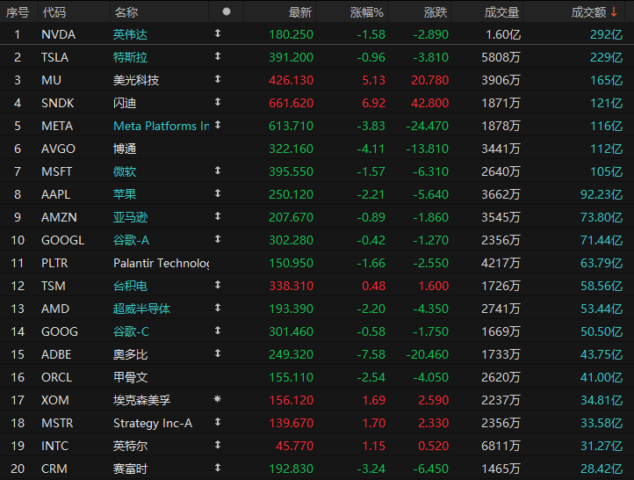Click the change percent -7.58
The image size is (634, 480).
point(371,354)
